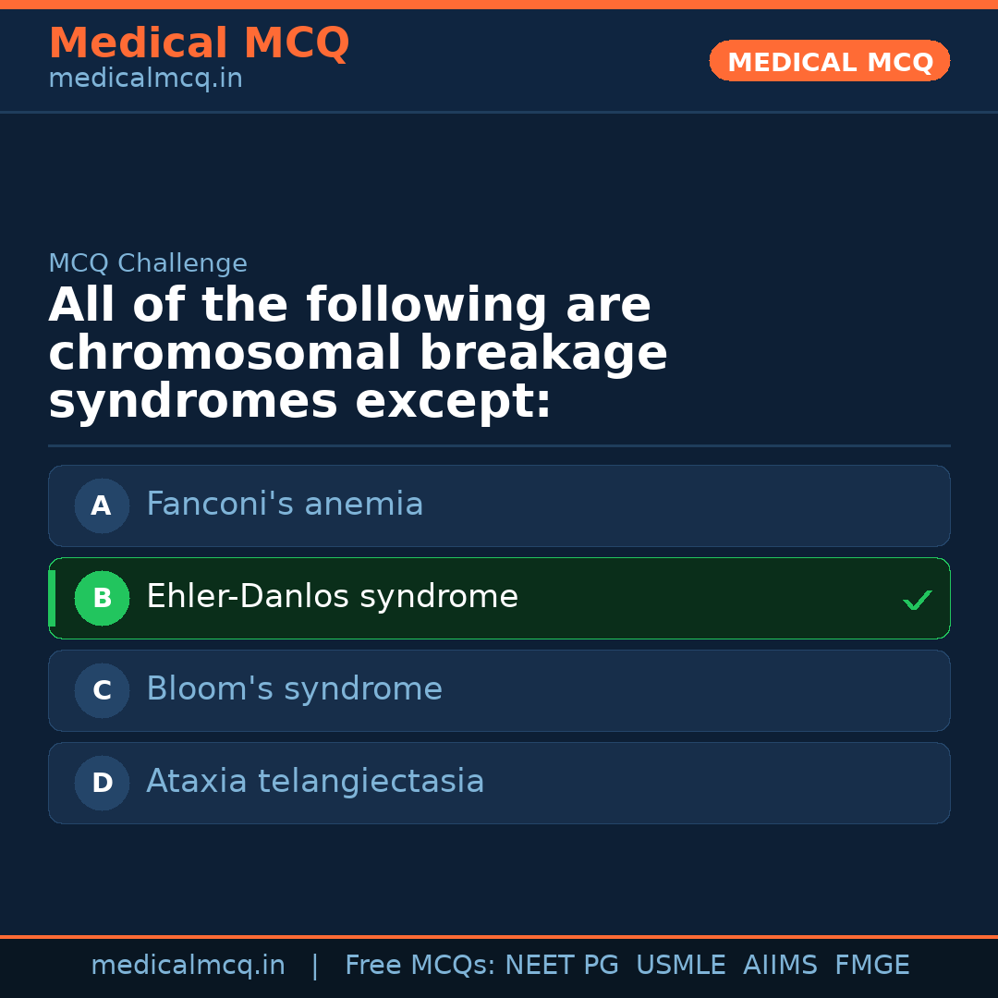
Task: Click the green checkmark on option B
Action: (x=917, y=600)
